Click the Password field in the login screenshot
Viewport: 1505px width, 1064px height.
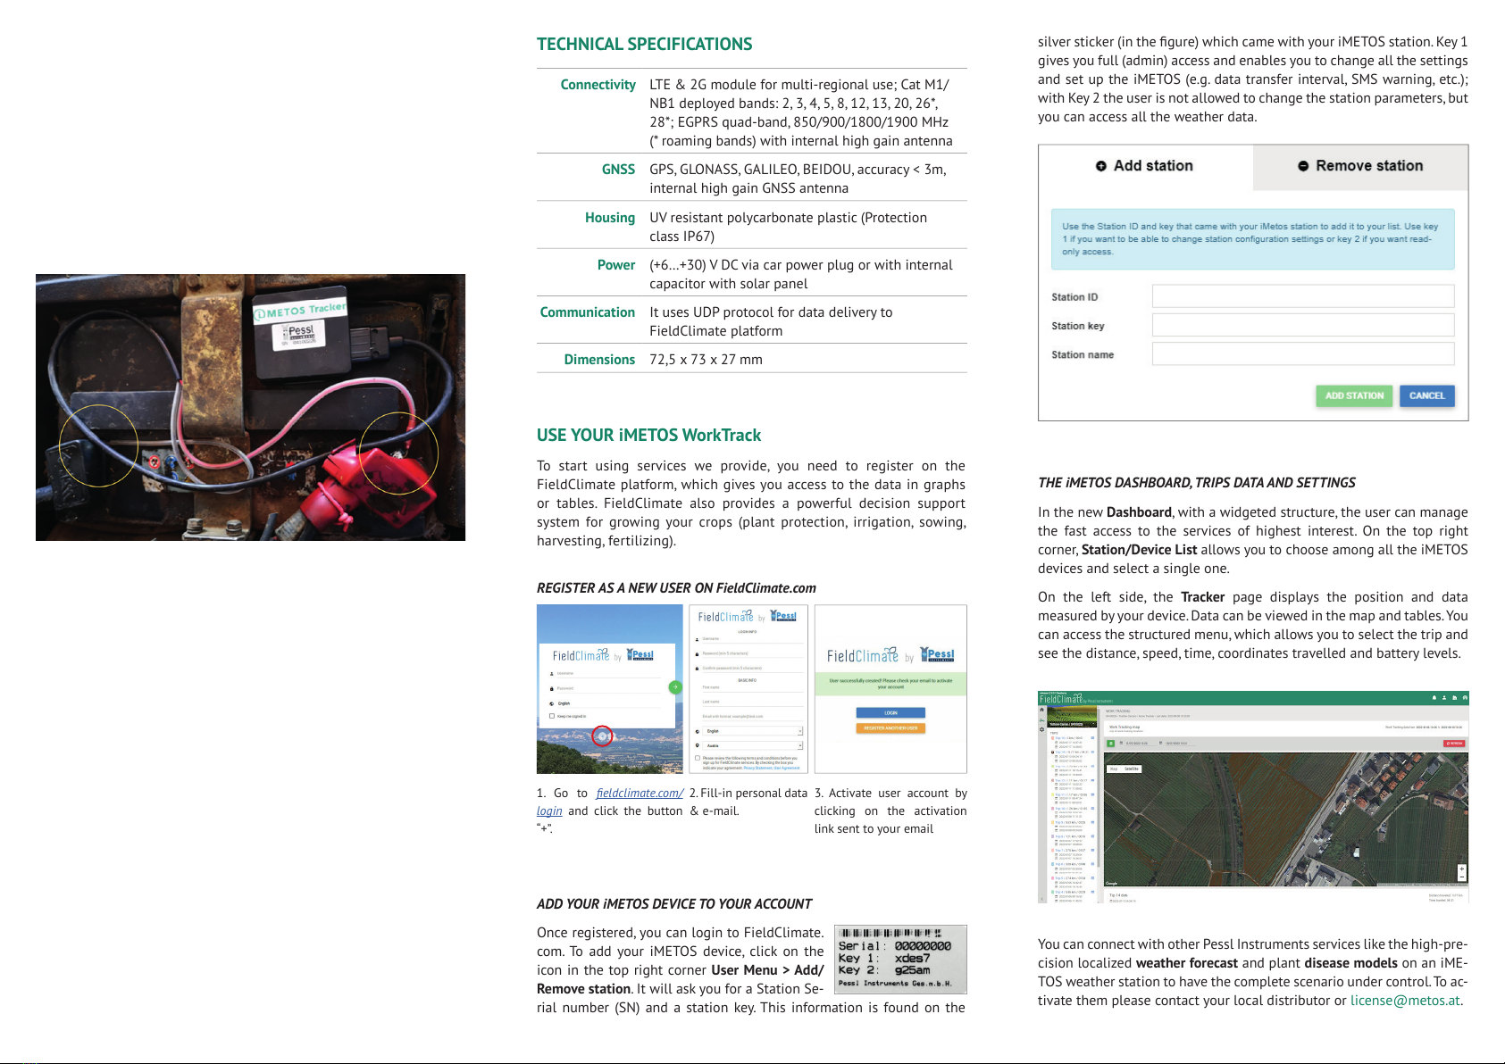607,688
